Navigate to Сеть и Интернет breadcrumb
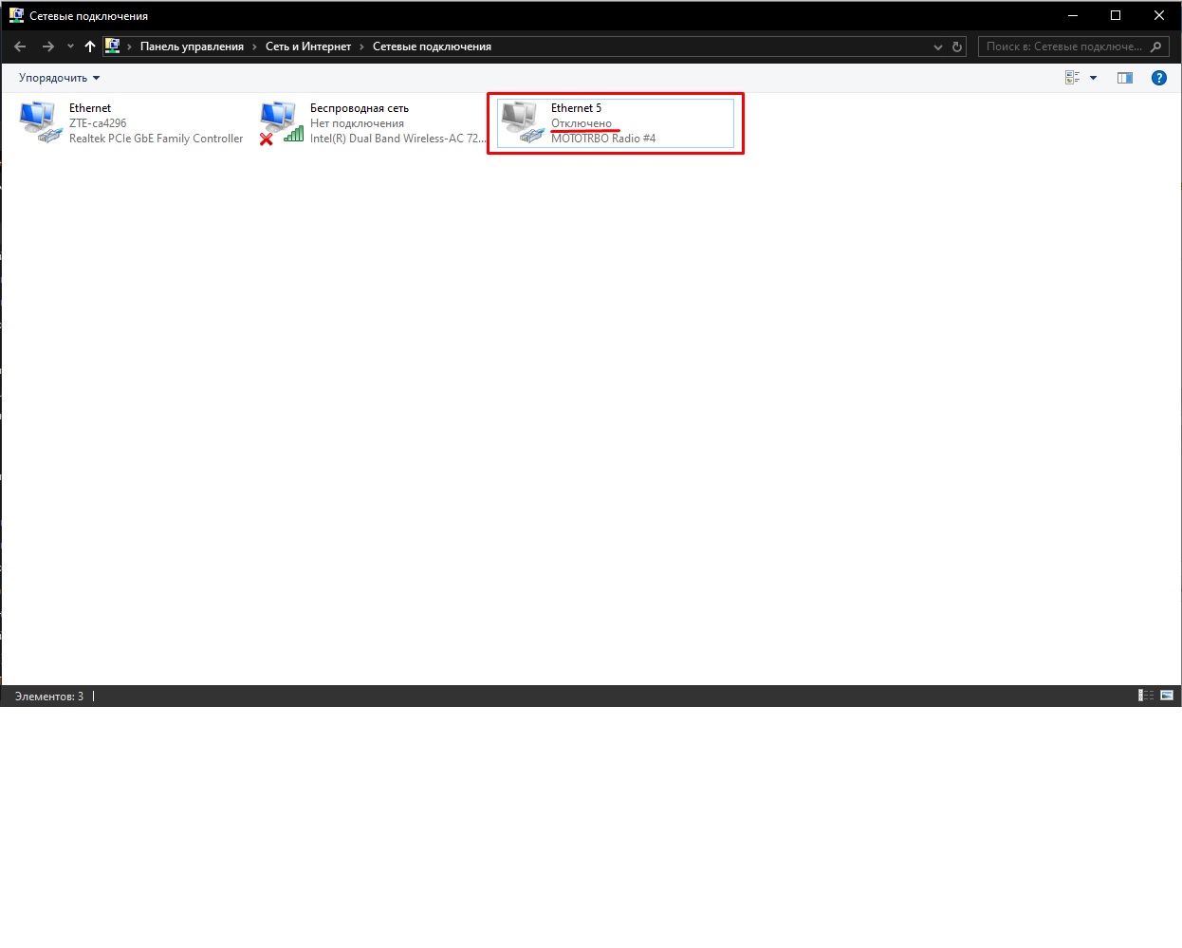The height and width of the screenshot is (948, 1182). [x=308, y=46]
